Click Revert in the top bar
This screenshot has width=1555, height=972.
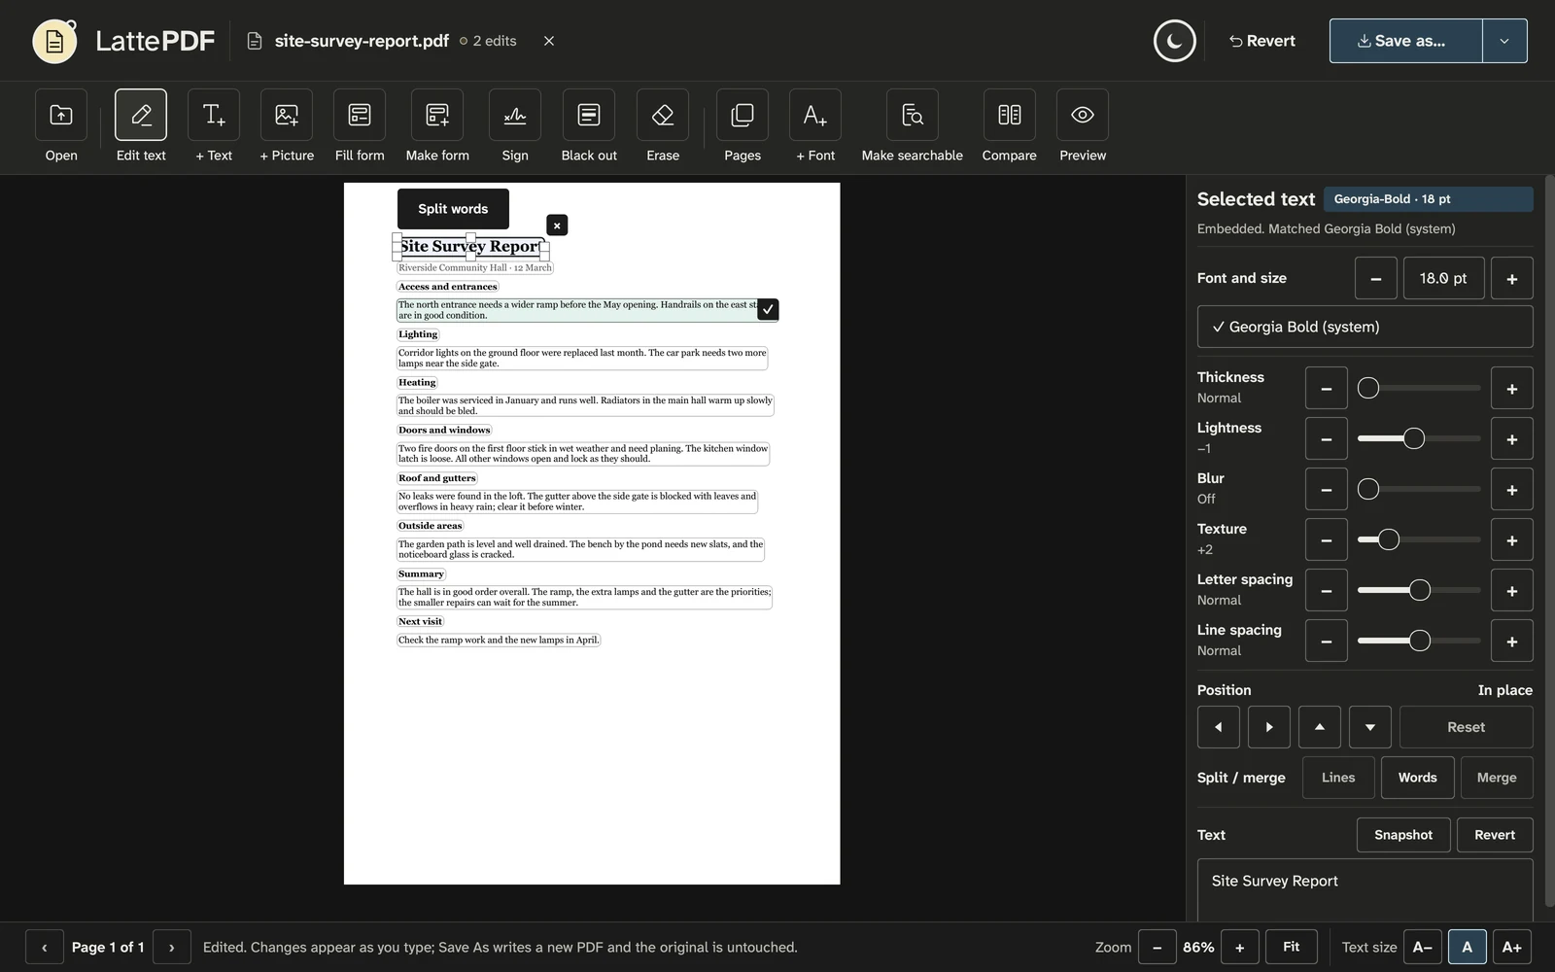[x=1261, y=41]
